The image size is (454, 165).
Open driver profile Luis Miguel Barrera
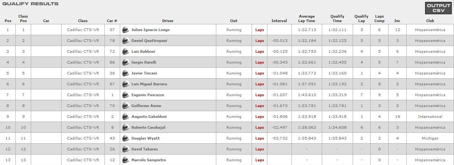[x=149, y=84]
